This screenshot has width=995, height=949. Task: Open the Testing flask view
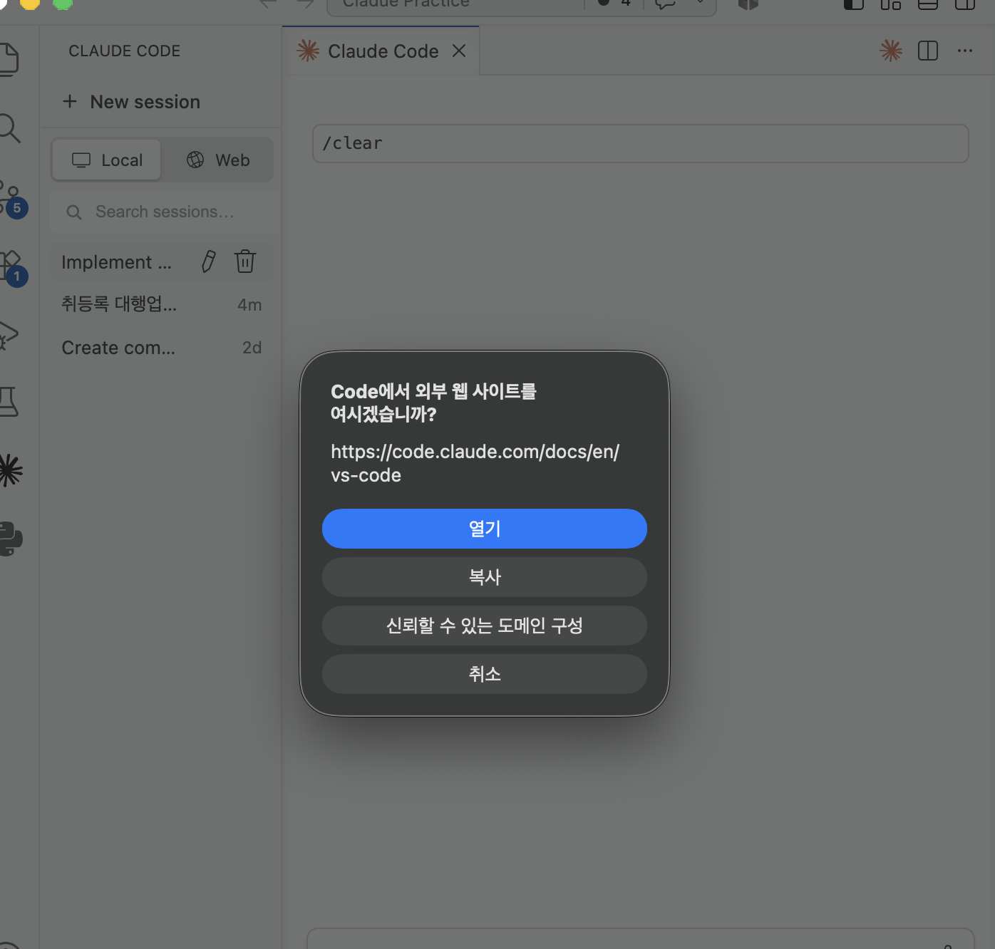(8, 402)
